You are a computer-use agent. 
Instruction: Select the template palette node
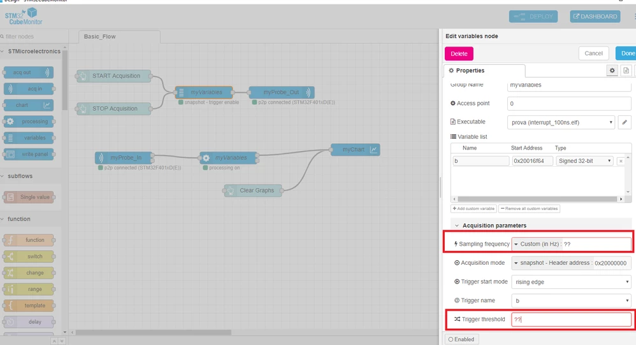tap(29, 306)
